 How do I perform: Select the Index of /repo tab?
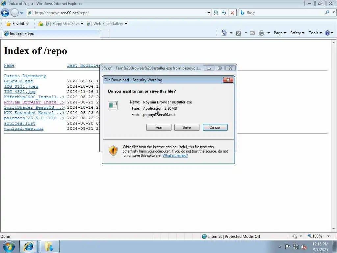pos(51,34)
